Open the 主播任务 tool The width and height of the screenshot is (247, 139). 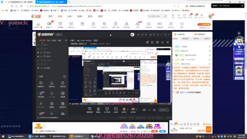point(63,84)
